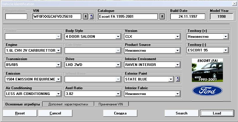The width and height of the screenshot is (238, 122).
Task: Click the VIN history download arrow icon
Action: click(x=86, y=17)
